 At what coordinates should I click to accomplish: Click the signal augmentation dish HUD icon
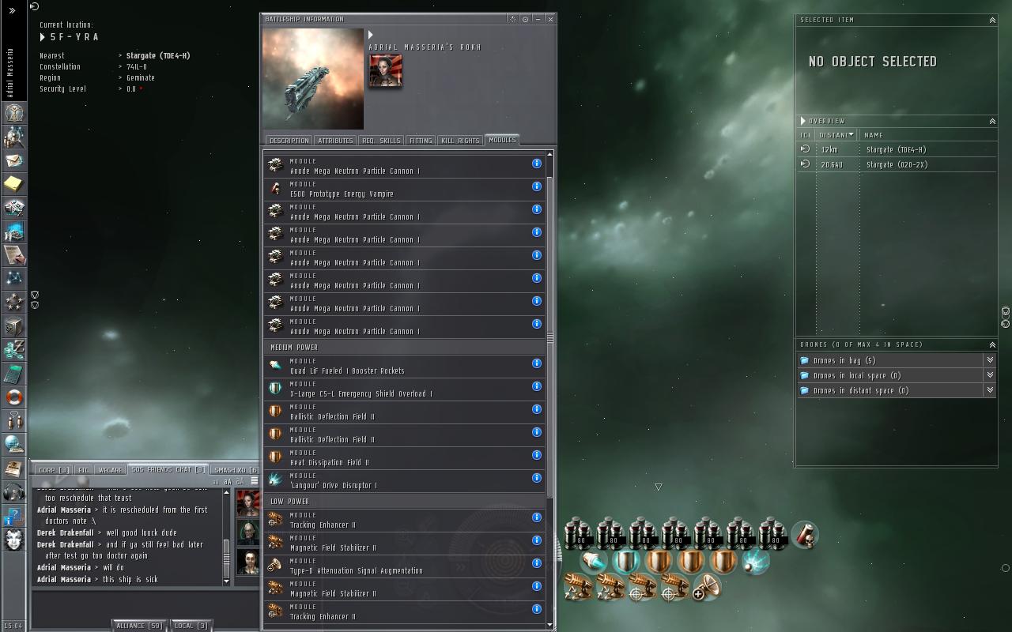click(705, 589)
